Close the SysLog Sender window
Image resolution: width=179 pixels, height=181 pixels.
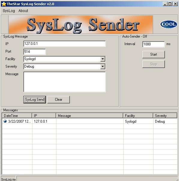click(x=175, y=4)
